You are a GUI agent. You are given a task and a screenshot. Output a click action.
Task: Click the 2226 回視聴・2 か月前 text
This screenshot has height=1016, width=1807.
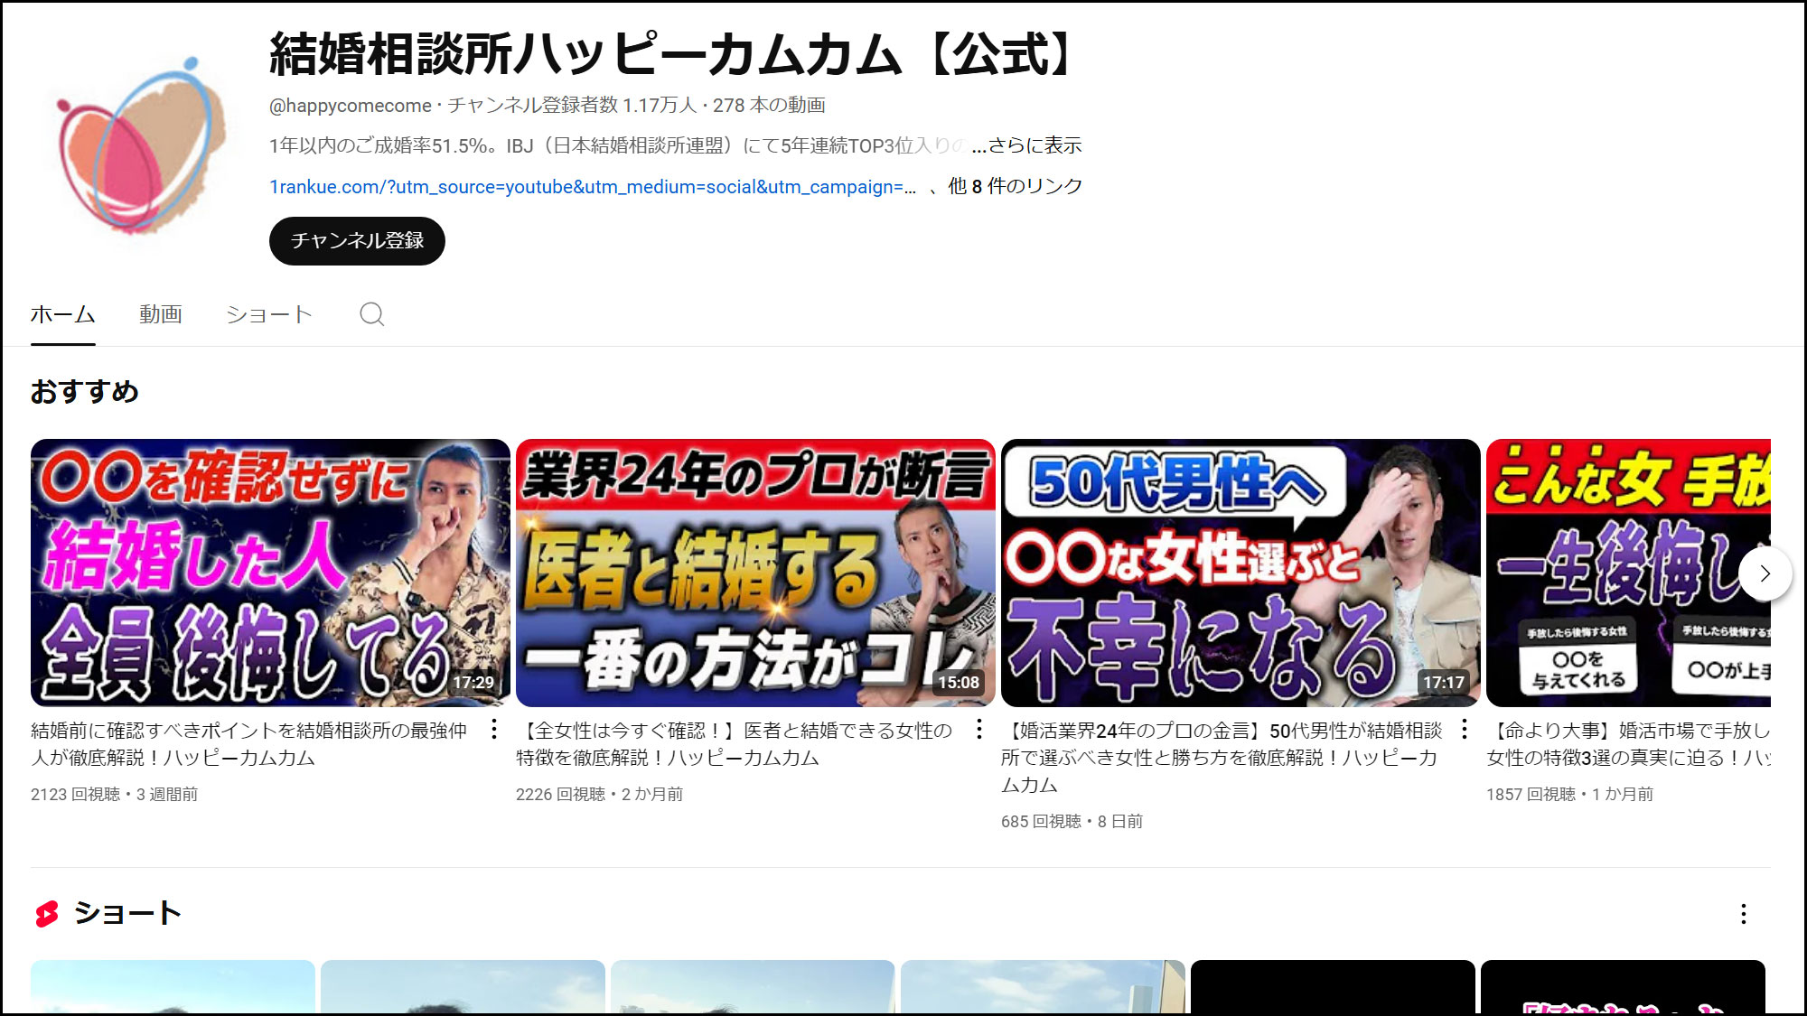(599, 795)
